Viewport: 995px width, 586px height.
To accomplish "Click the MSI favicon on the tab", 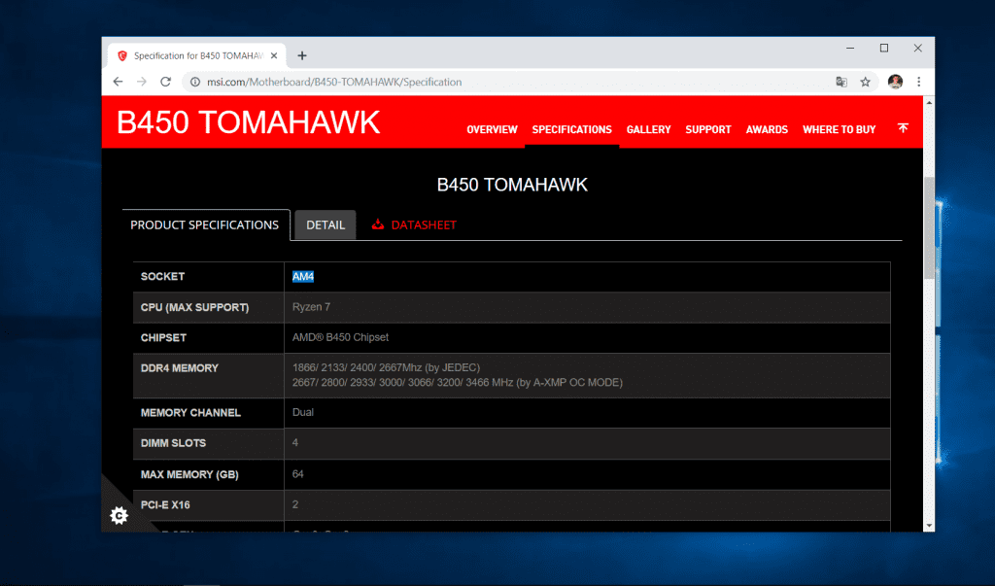I will 122,55.
